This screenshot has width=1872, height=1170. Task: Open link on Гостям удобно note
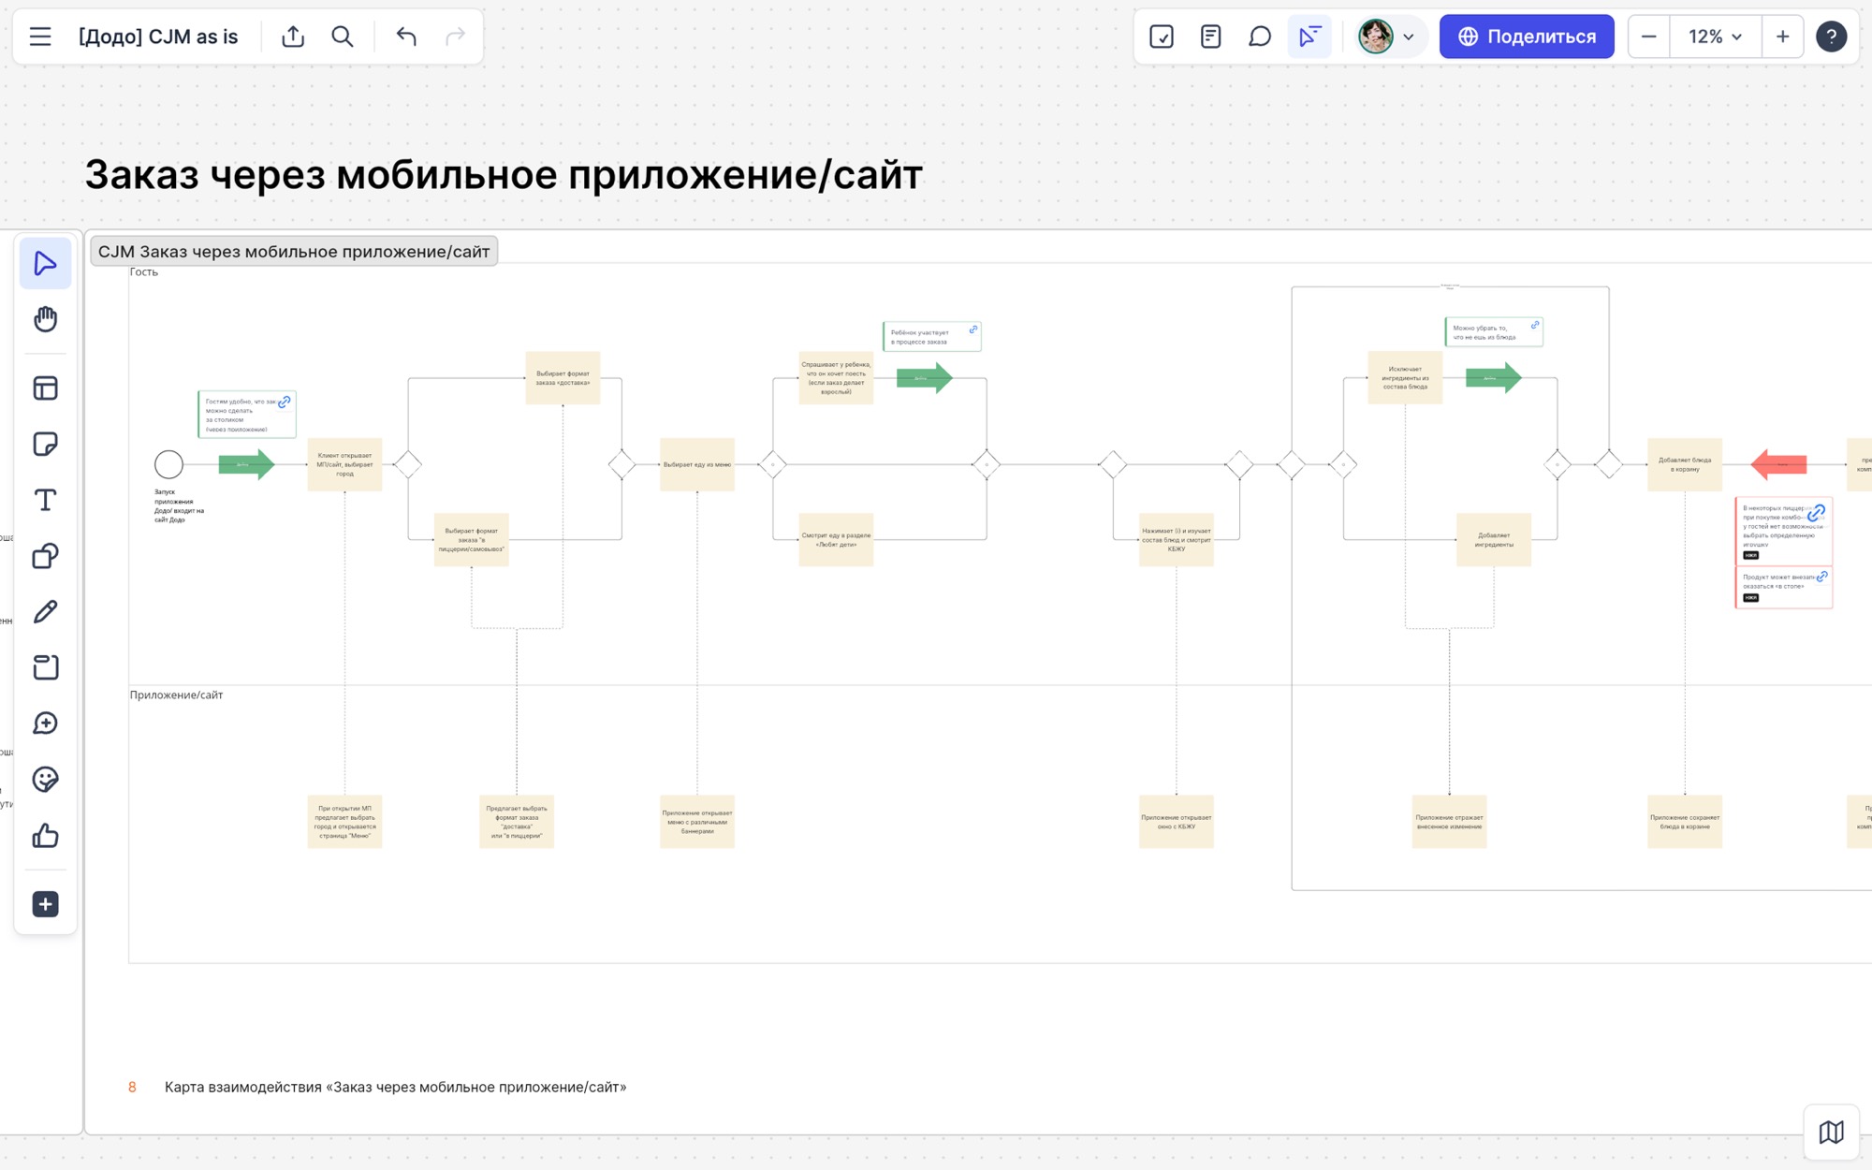(x=285, y=402)
